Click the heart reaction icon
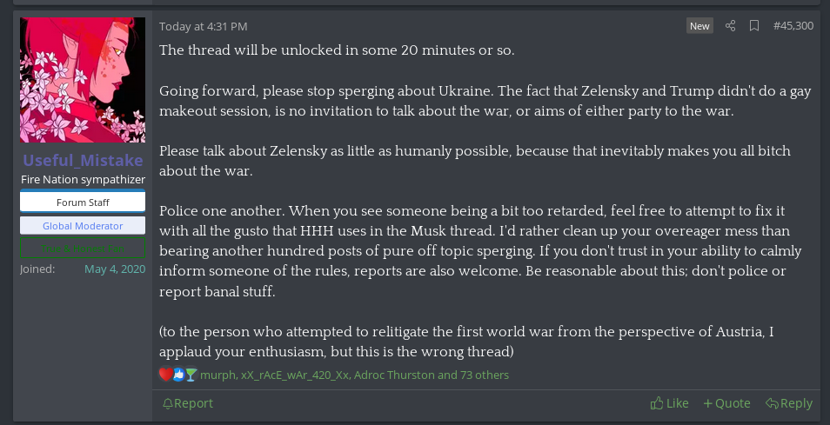This screenshot has width=830, height=425. tap(165, 375)
